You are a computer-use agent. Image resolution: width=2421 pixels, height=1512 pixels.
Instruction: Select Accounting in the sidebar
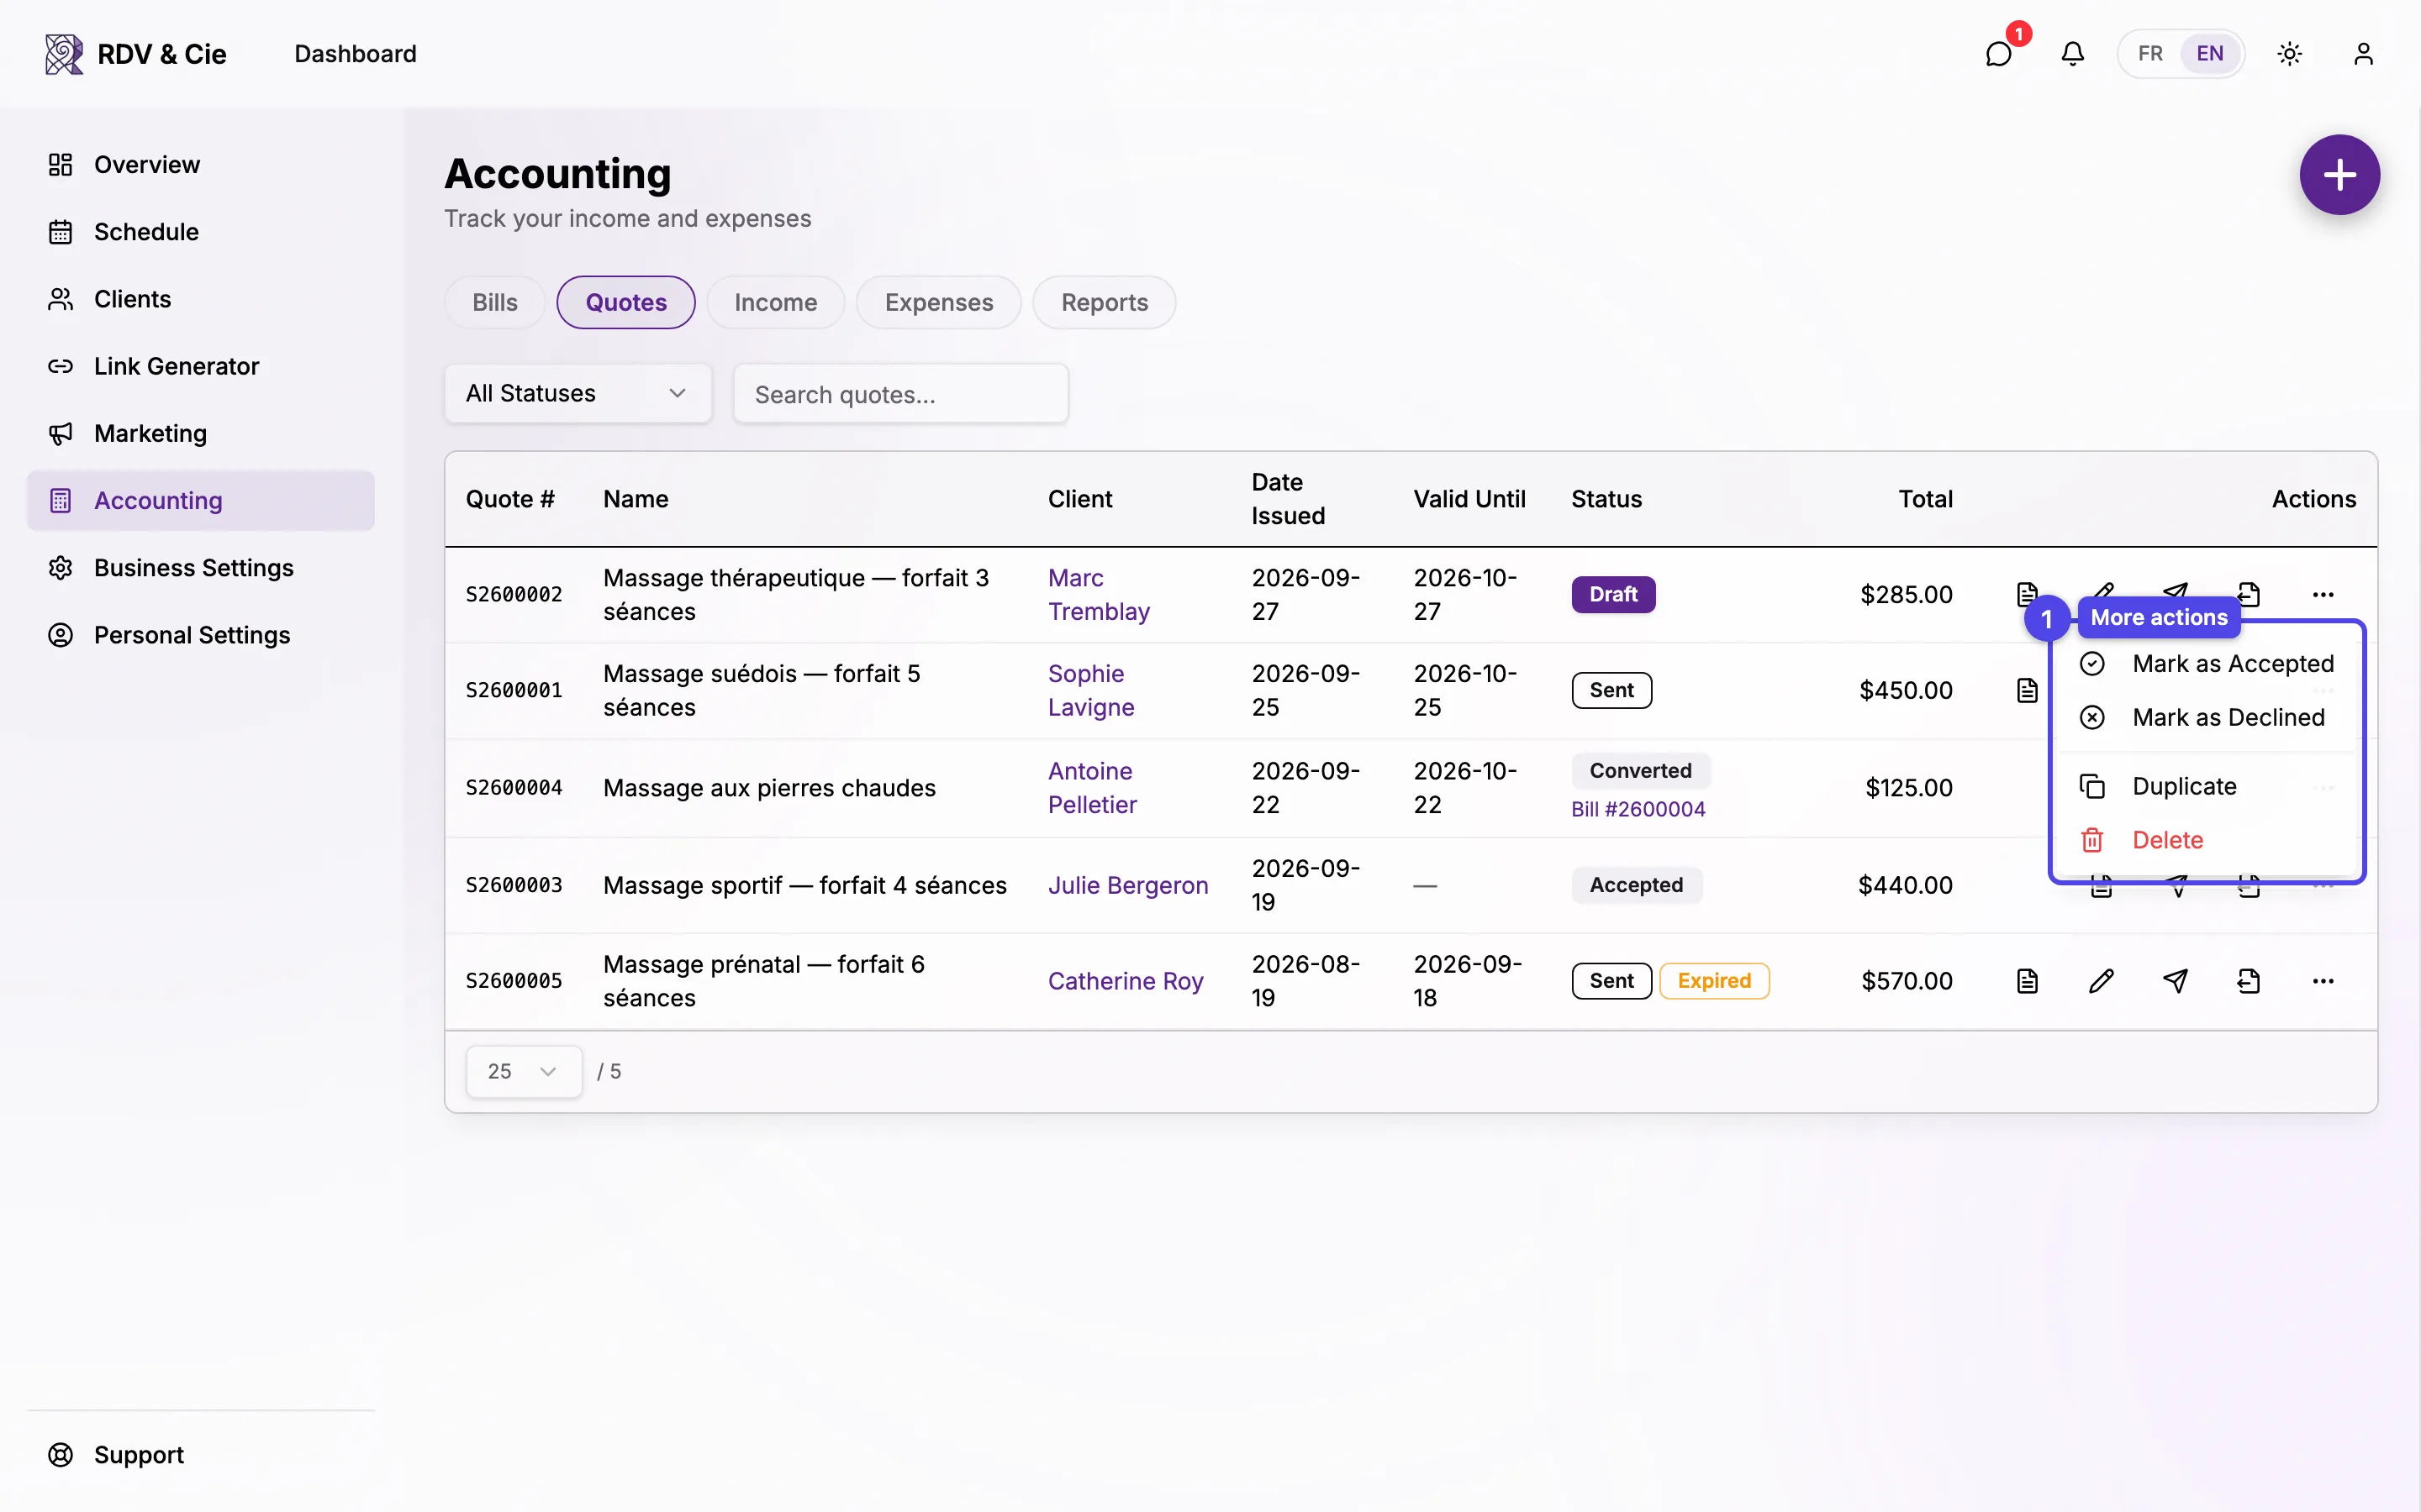coord(200,500)
